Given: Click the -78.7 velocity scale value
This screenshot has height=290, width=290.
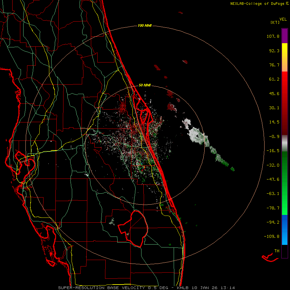Looking at the screenshot, I should pos(273,208).
